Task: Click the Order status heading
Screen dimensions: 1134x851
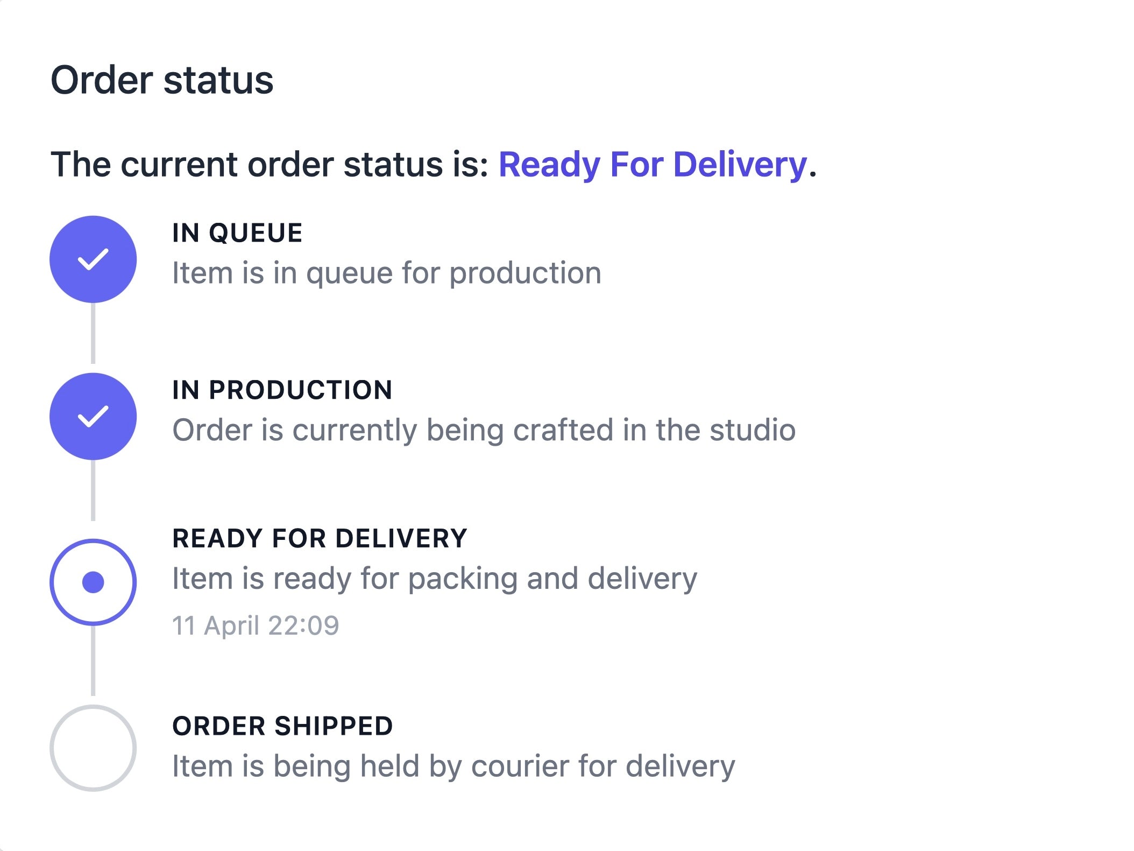Action: [x=162, y=80]
